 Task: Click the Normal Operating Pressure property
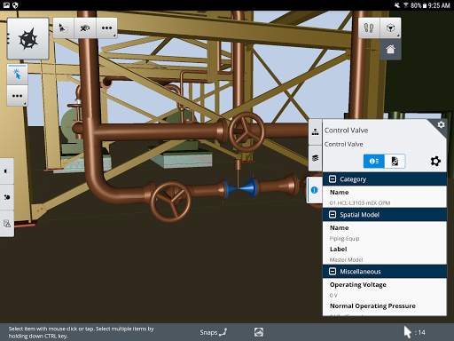tap(372, 306)
